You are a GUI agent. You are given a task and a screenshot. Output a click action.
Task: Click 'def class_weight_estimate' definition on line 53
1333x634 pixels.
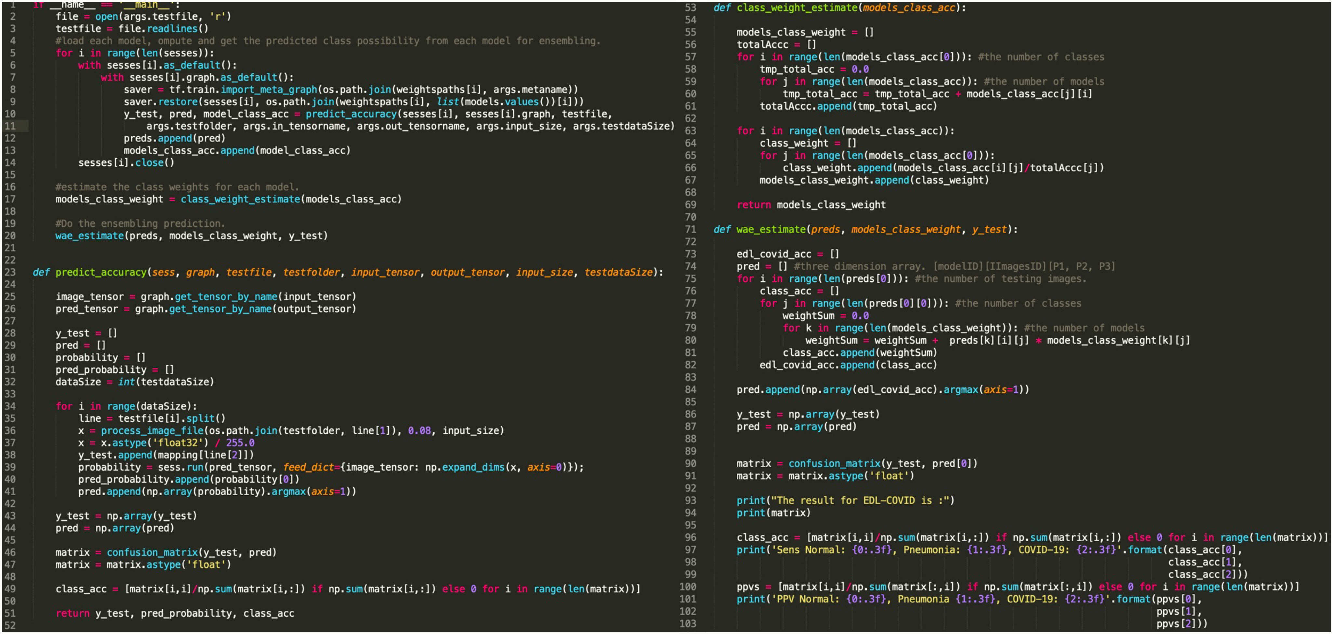[797, 8]
